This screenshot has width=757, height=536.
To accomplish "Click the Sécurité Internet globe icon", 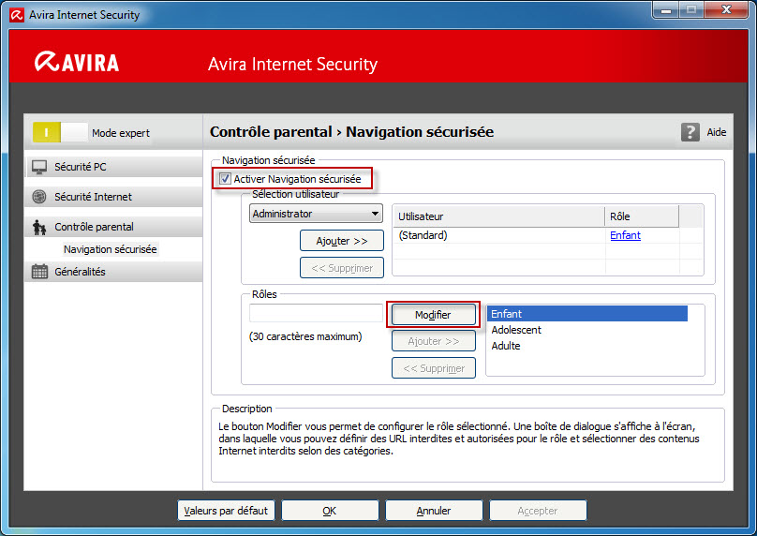I will 39,197.
